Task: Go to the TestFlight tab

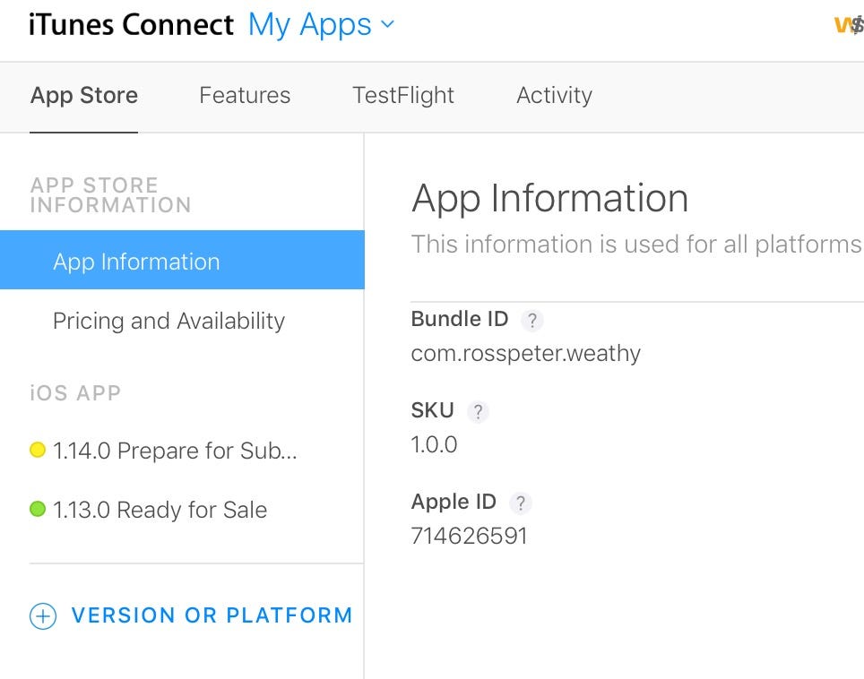Action: coord(403,95)
